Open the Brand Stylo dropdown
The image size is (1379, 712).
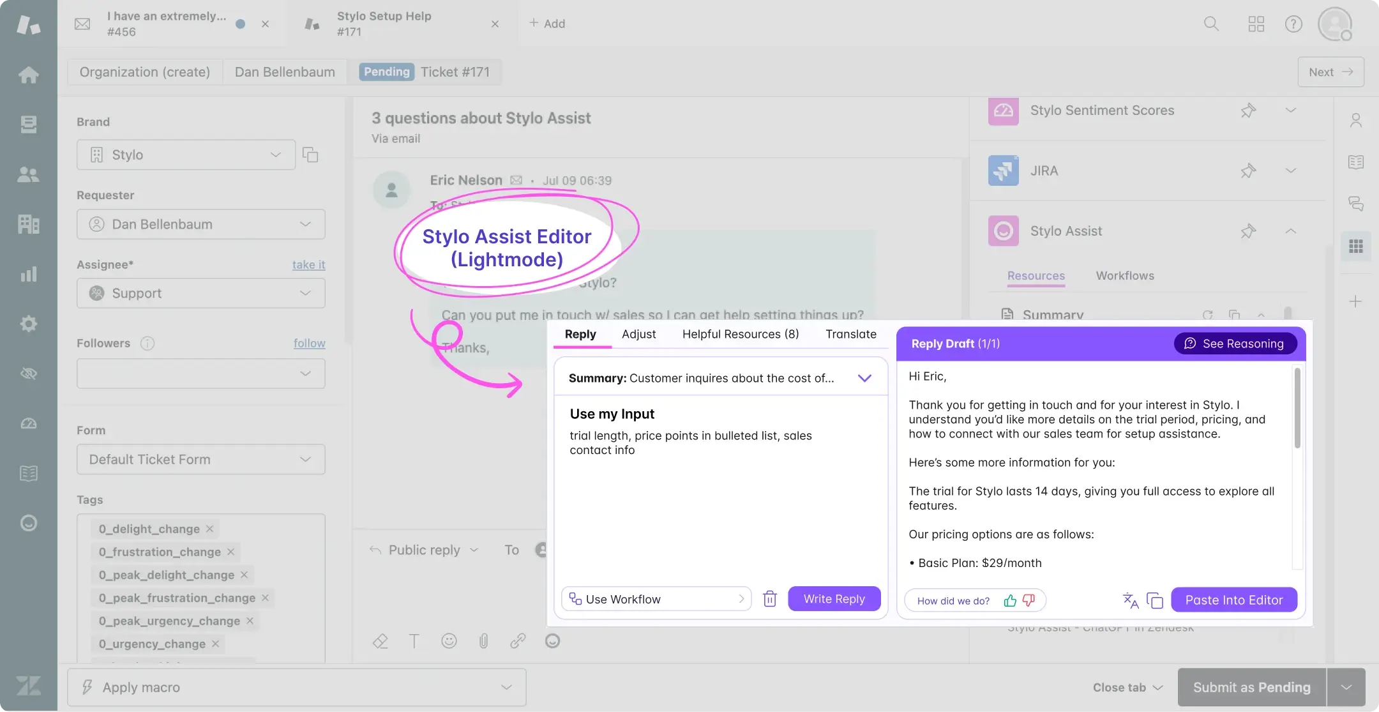pyautogui.click(x=186, y=155)
